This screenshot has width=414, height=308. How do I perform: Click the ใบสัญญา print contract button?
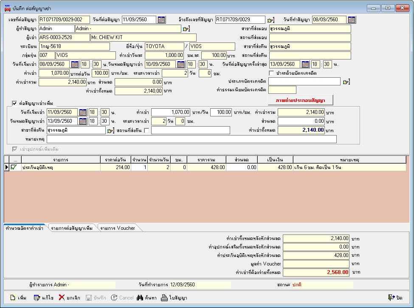(x=174, y=298)
